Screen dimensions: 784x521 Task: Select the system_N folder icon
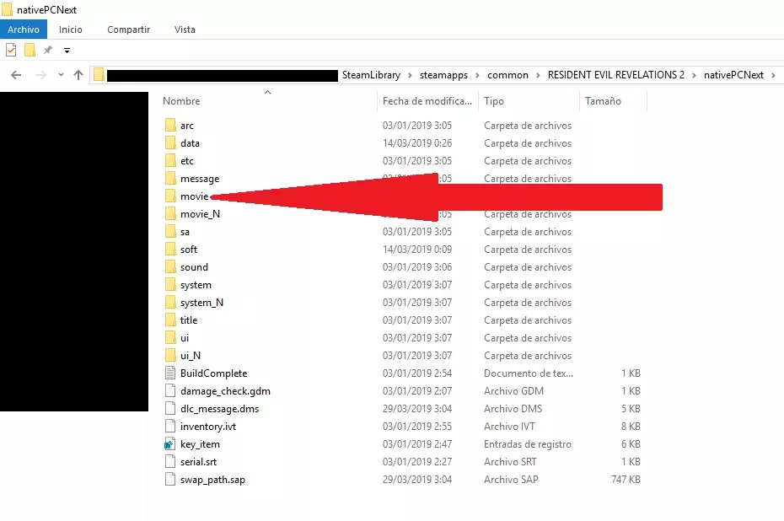[x=170, y=303]
